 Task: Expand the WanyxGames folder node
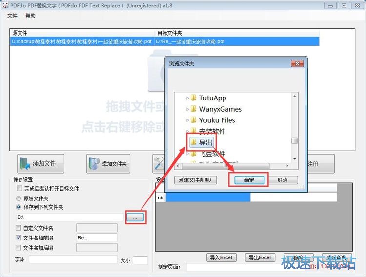[187, 109]
